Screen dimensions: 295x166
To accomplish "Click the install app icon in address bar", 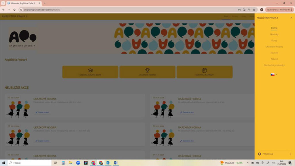I will [x=244, y=9].
